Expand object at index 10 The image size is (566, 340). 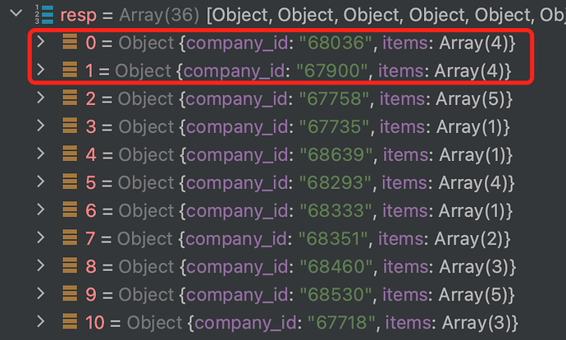[x=40, y=323]
